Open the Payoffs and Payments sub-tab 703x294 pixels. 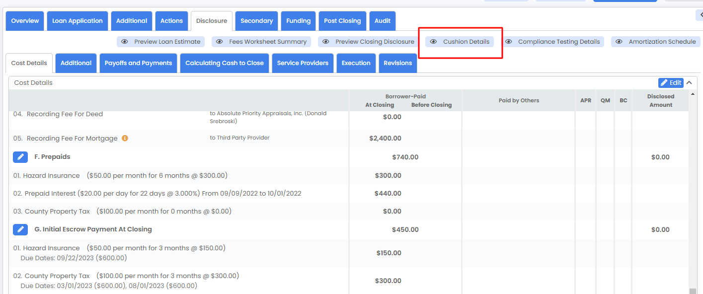(138, 63)
